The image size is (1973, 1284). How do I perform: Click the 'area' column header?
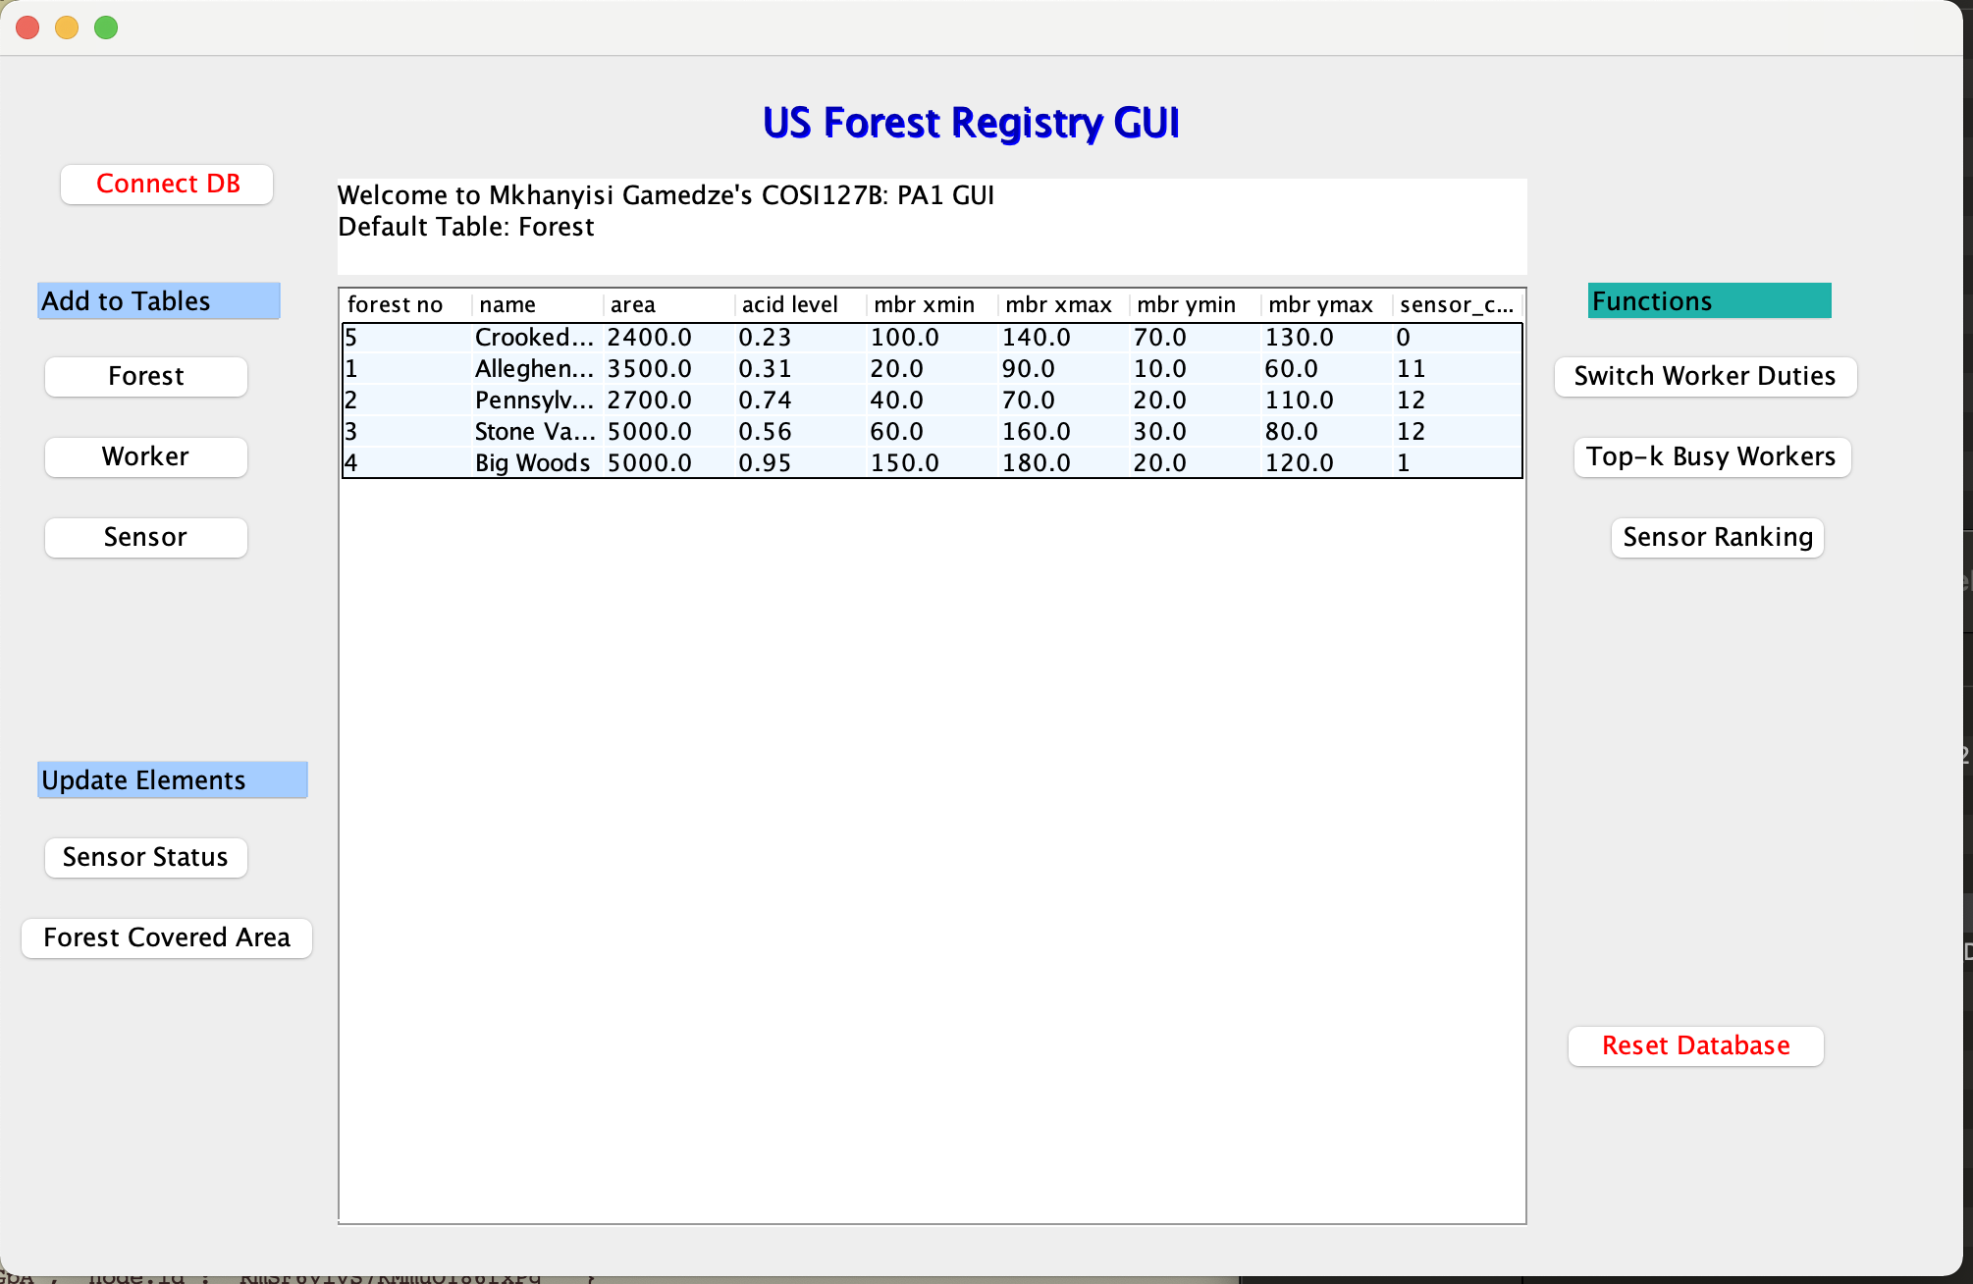click(633, 305)
